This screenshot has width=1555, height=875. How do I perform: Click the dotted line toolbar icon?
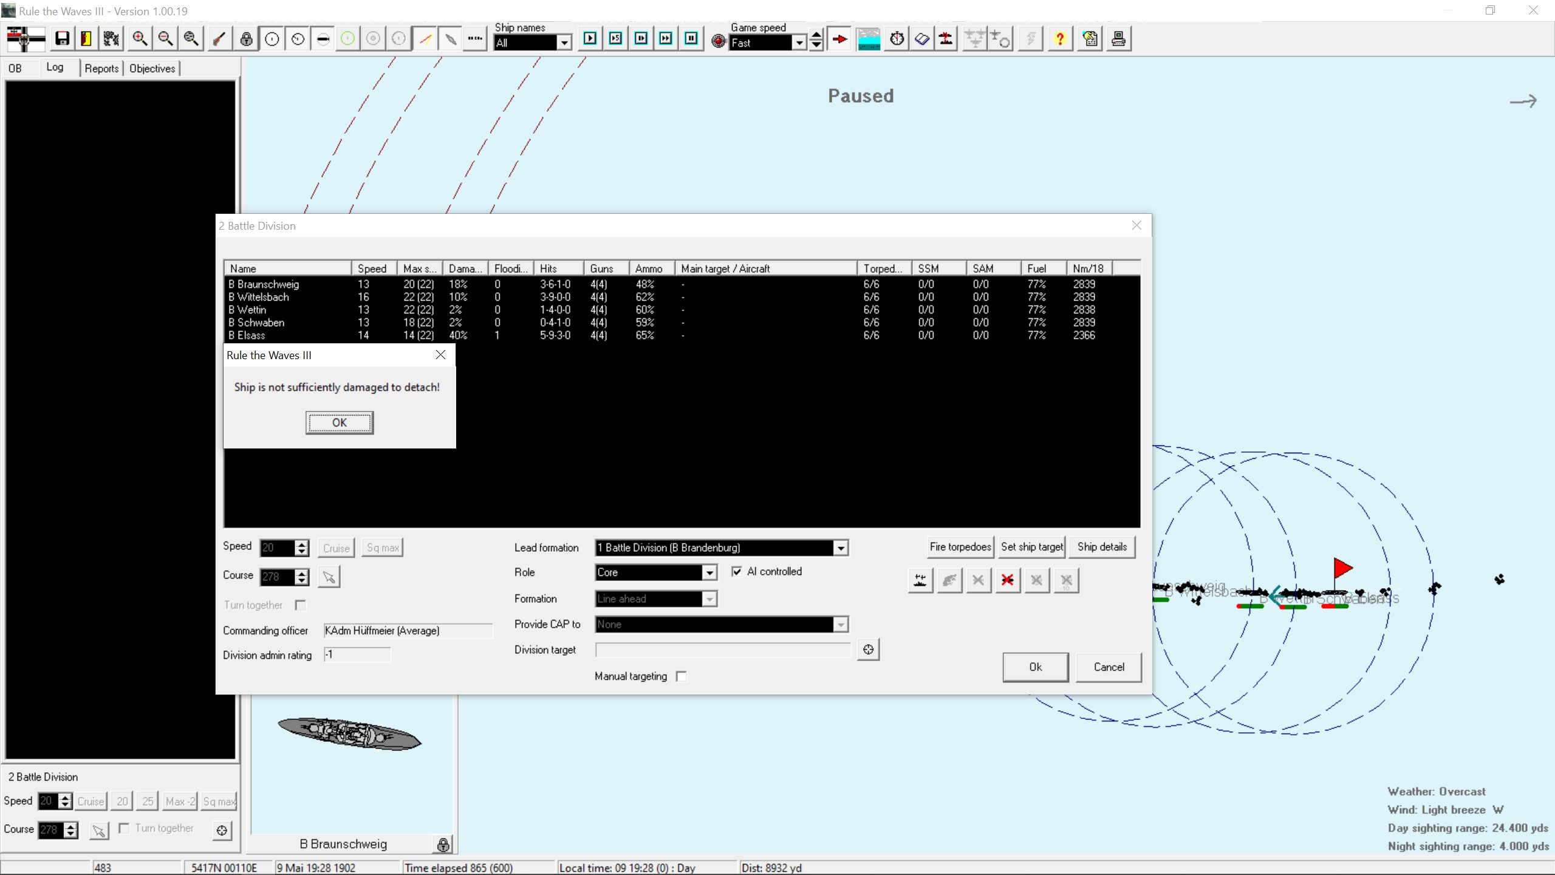click(x=475, y=39)
